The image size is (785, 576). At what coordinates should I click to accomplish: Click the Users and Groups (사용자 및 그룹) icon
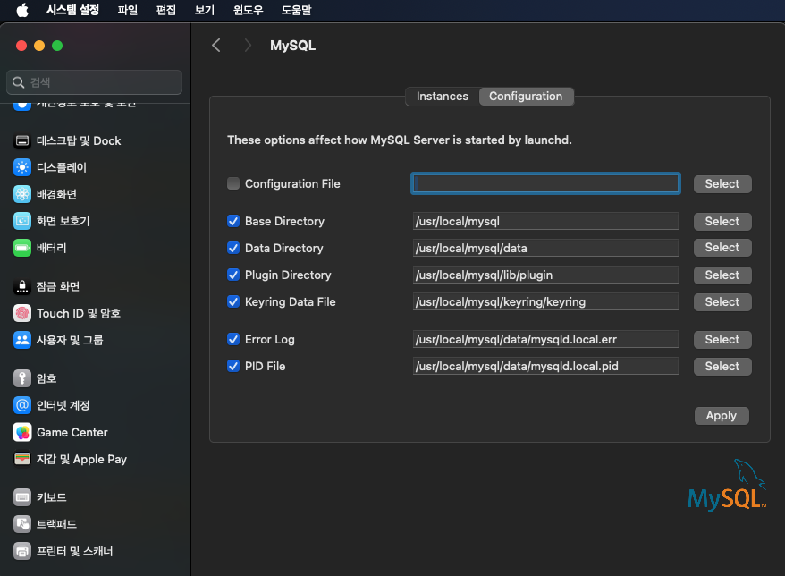[x=22, y=340]
